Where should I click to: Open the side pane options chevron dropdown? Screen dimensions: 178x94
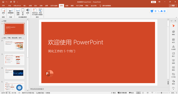[x=172, y=21]
